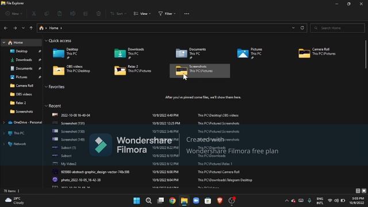Click the Share toolbar icon
The image size is (368, 207).
(86, 14)
